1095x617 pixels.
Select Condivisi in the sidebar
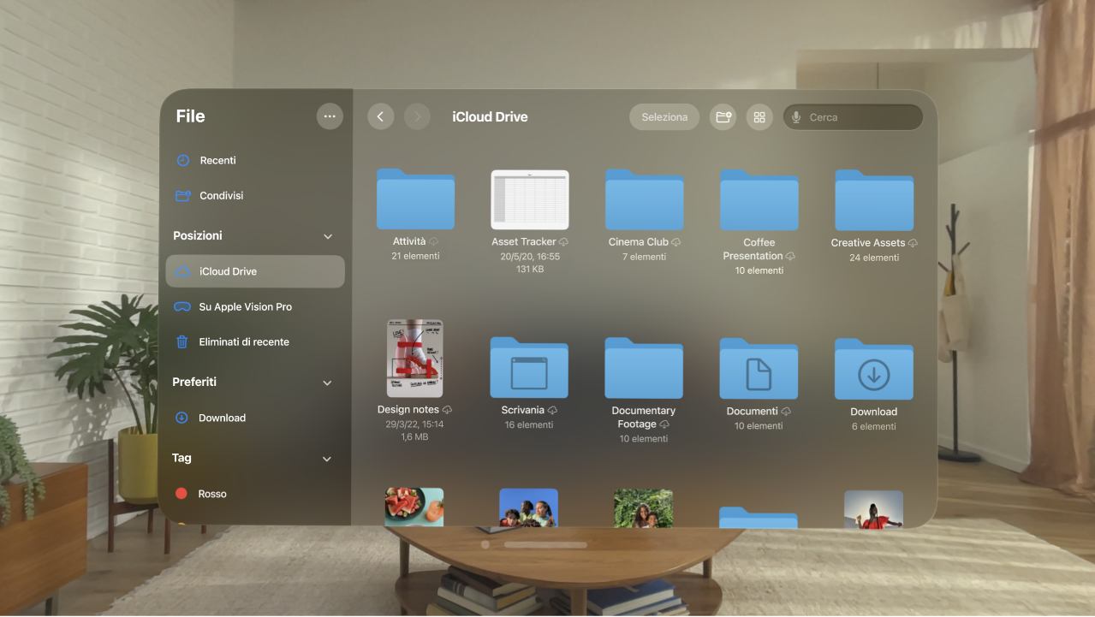(255, 196)
